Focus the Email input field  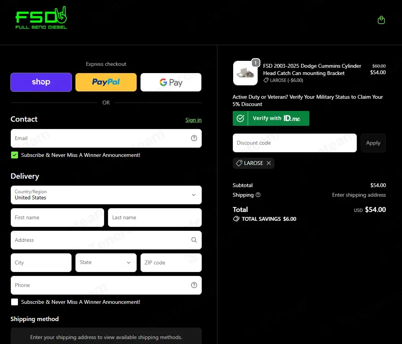click(x=106, y=138)
